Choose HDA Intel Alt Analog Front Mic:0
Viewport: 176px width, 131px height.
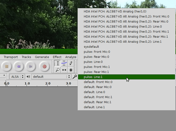126,17
